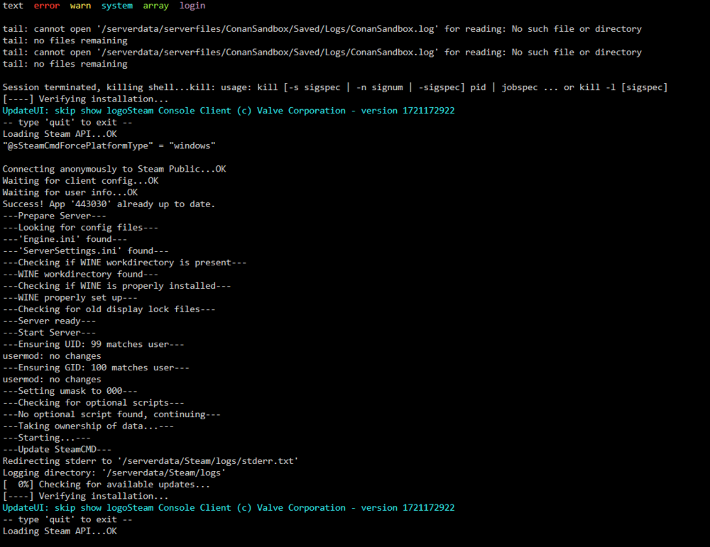Click the 'Redirecting stderr to' line
Viewport: 710px width, 547px height.
[x=151, y=461]
